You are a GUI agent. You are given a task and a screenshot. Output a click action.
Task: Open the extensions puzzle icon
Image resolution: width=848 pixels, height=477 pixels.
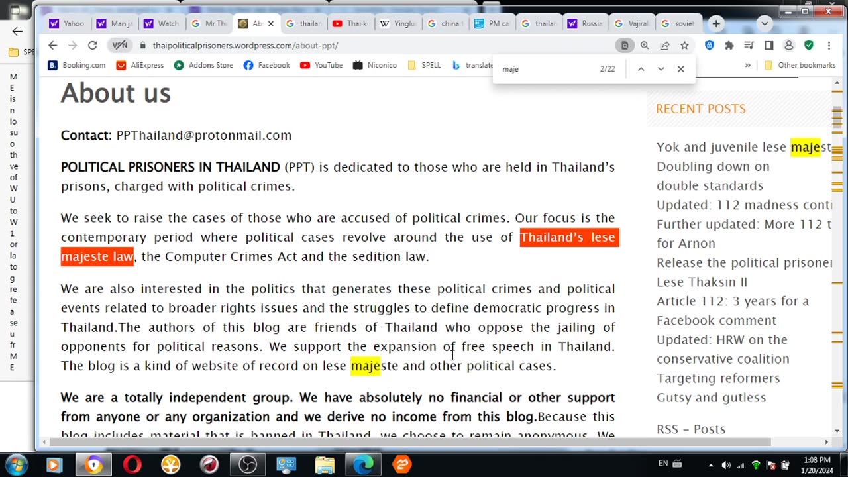tap(729, 45)
